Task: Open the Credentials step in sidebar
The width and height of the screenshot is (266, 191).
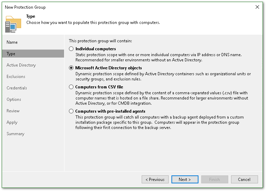Action: click(x=17, y=88)
